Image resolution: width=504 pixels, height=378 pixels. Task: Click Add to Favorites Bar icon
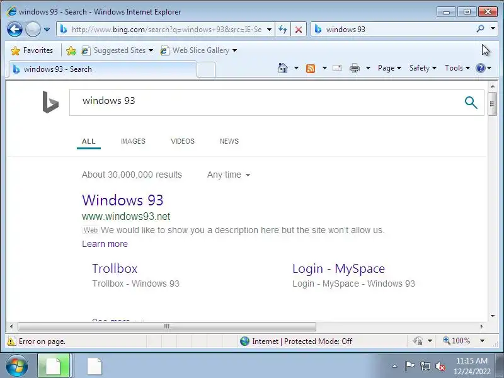[71, 50]
